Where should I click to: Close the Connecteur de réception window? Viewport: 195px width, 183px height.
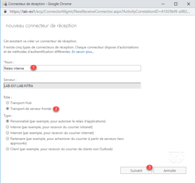tap(189, 4)
